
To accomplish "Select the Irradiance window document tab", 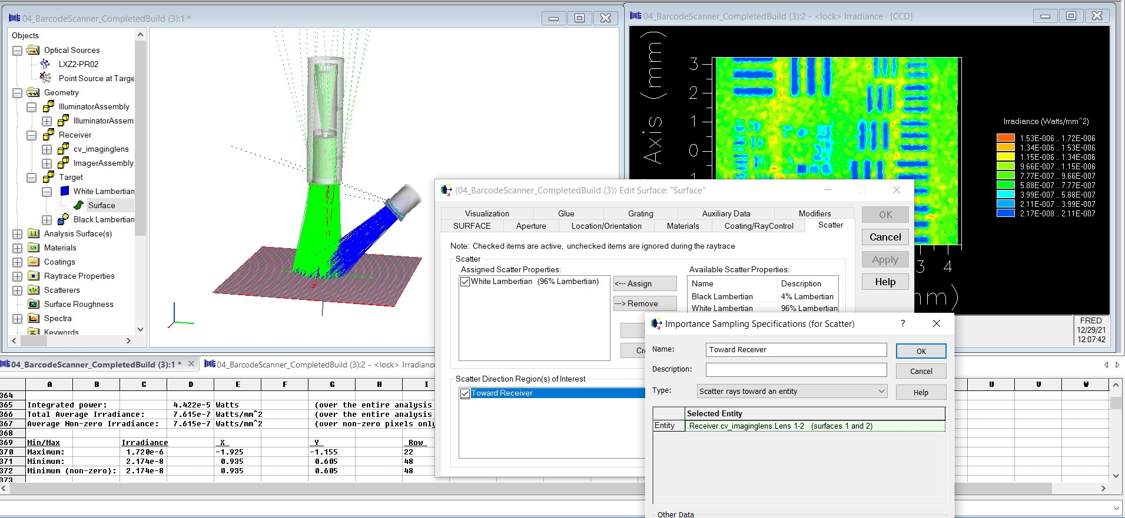I will pyautogui.click(x=319, y=365).
